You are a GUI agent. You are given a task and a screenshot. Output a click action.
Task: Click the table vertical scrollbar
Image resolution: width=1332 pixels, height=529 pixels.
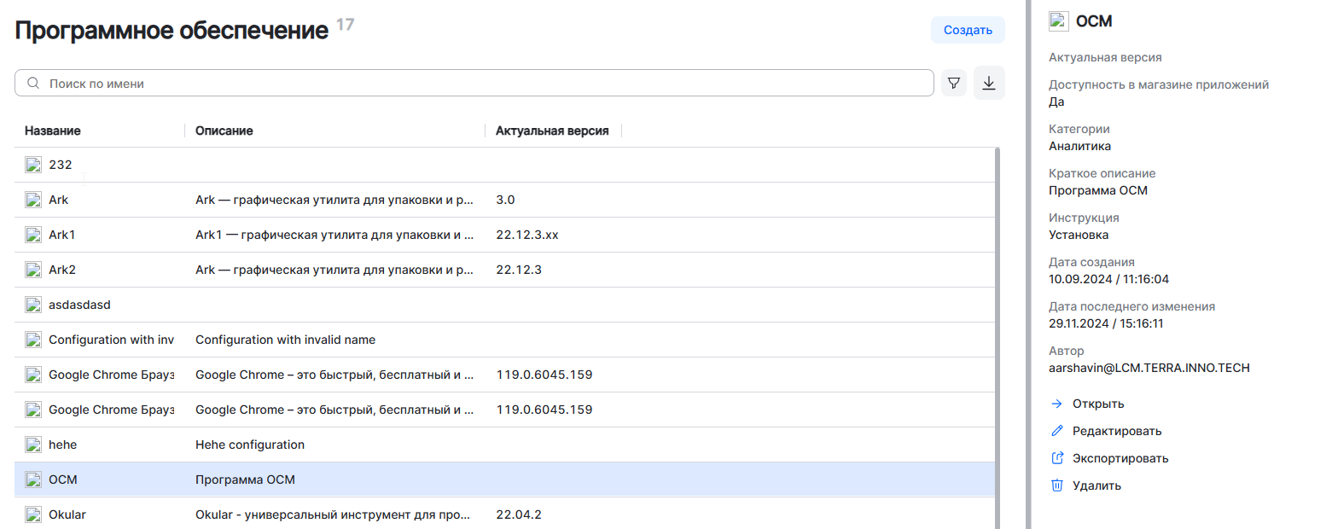[998, 341]
